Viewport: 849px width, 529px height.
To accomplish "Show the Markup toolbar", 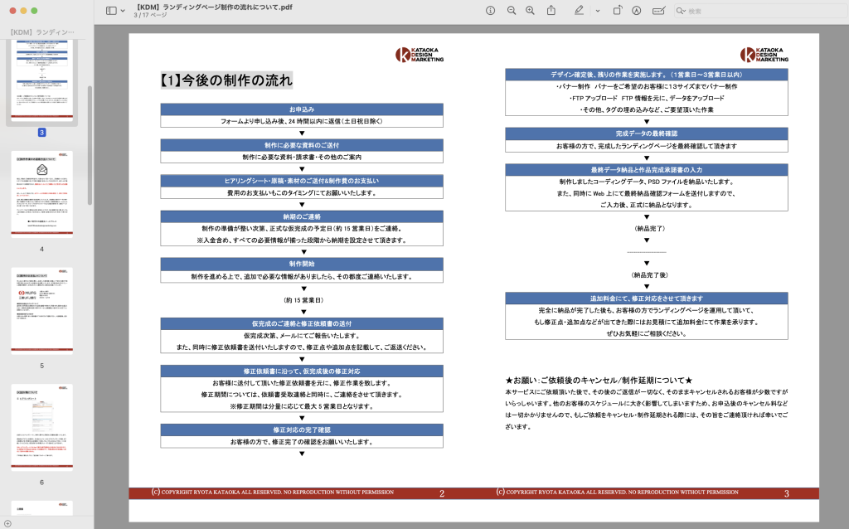I will 637,11.
